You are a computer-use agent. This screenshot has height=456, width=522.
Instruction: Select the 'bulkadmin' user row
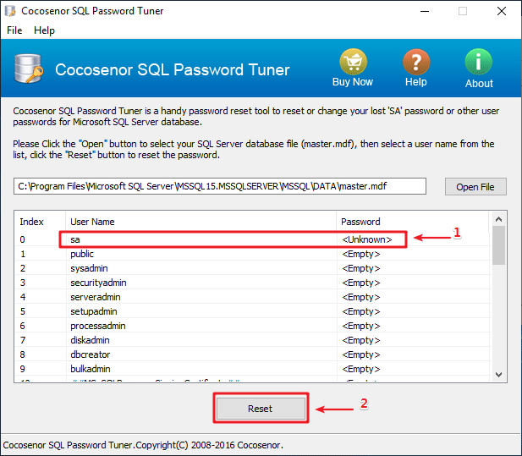pyautogui.click(x=252, y=369)
